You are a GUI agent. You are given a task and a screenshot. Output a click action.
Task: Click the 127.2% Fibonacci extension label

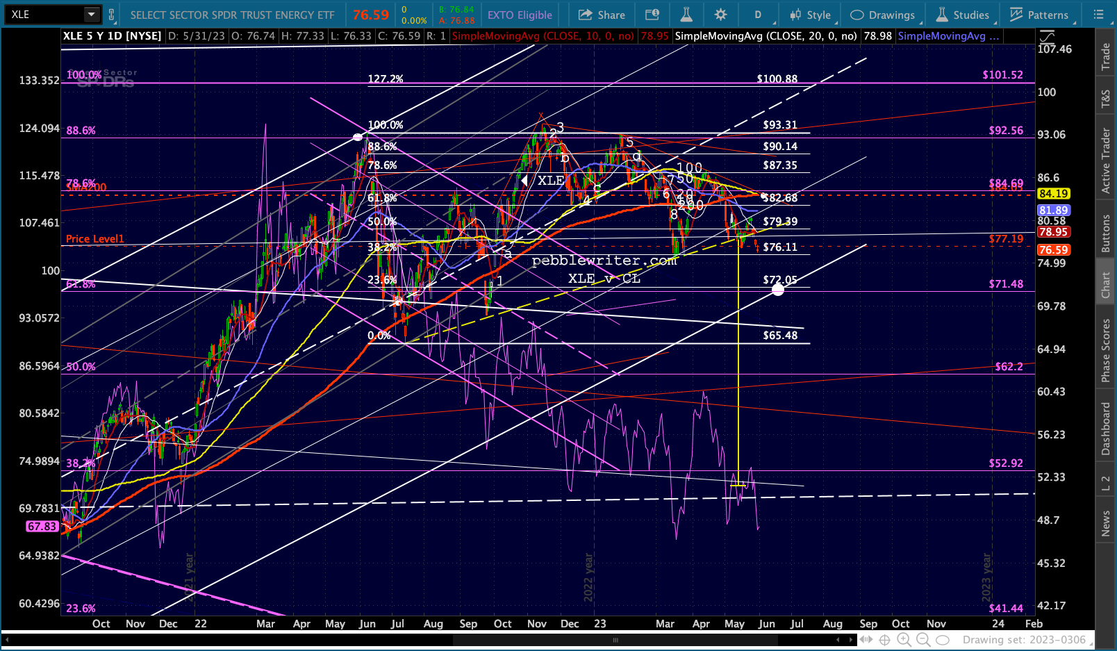click(x=386, y=79)
